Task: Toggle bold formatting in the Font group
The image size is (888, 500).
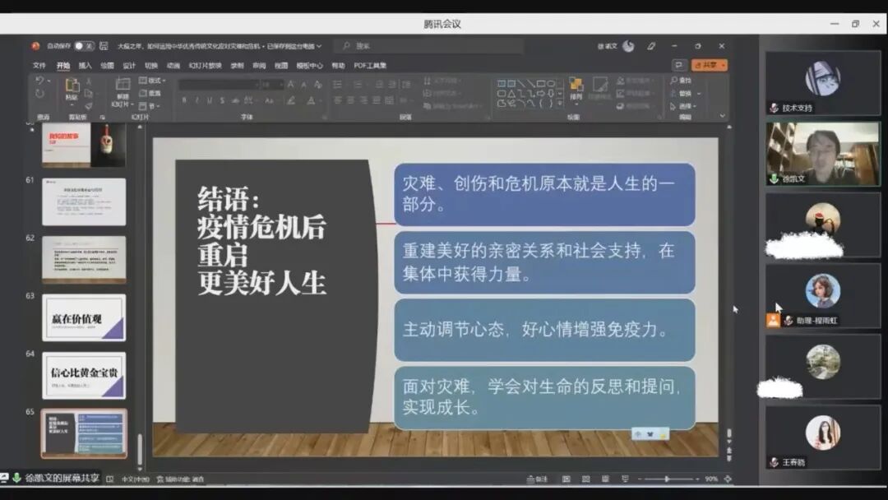Action: [x=184, y=100]
